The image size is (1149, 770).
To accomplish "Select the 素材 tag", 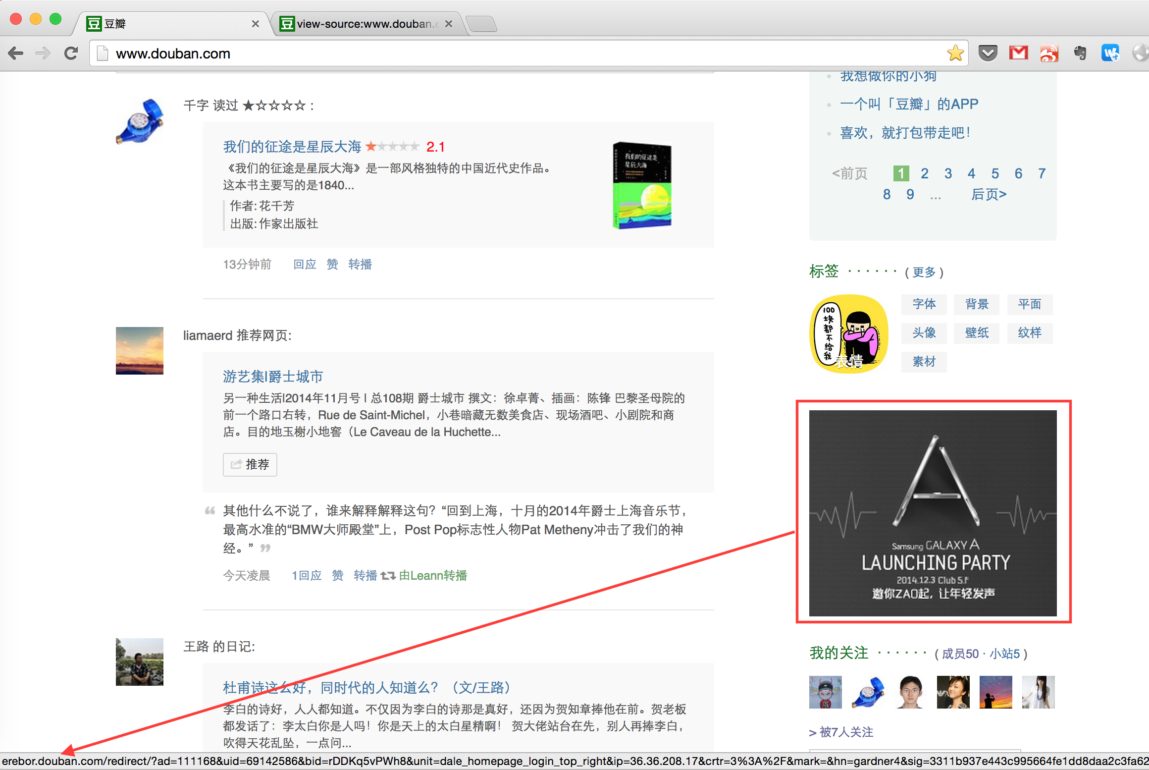I will click(x=924, y=362).
